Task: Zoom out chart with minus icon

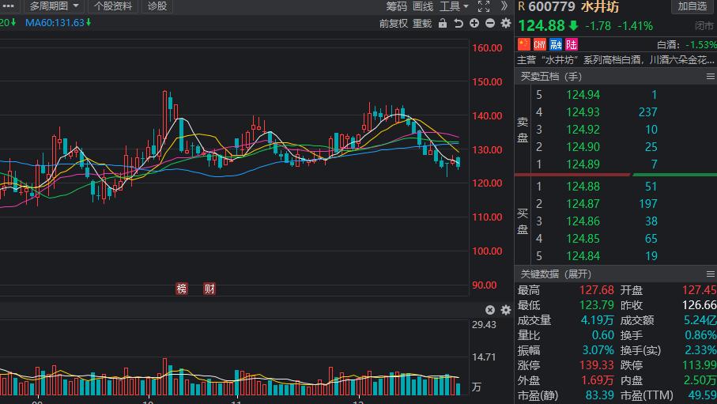Action: [490, 23]
